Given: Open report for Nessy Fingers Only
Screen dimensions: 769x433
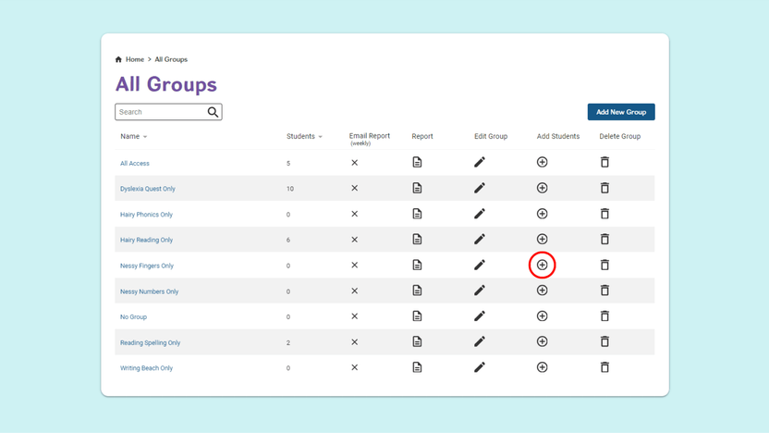Looking at the screenshot, I should point(417,266).
